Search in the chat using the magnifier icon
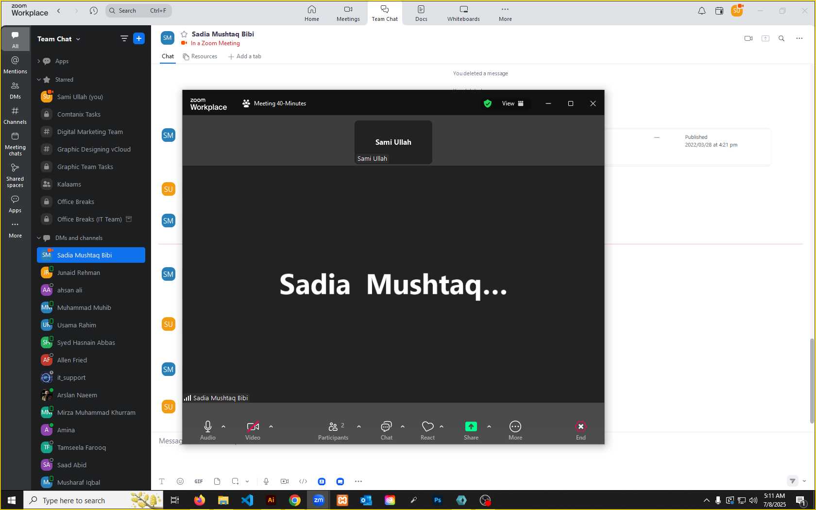This screenshot has height=510, width=816. [782, 38]
